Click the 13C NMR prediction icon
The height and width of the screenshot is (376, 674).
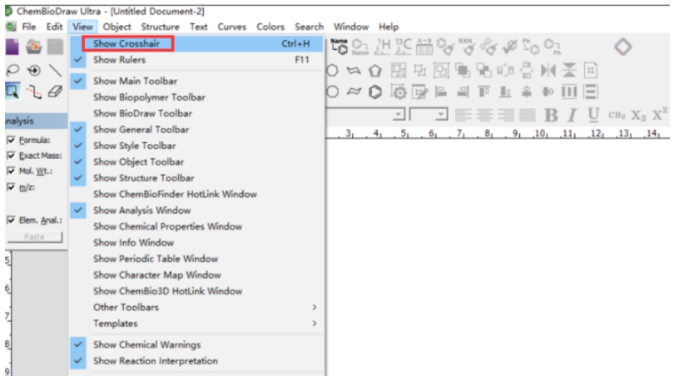(x=404, y=47)
